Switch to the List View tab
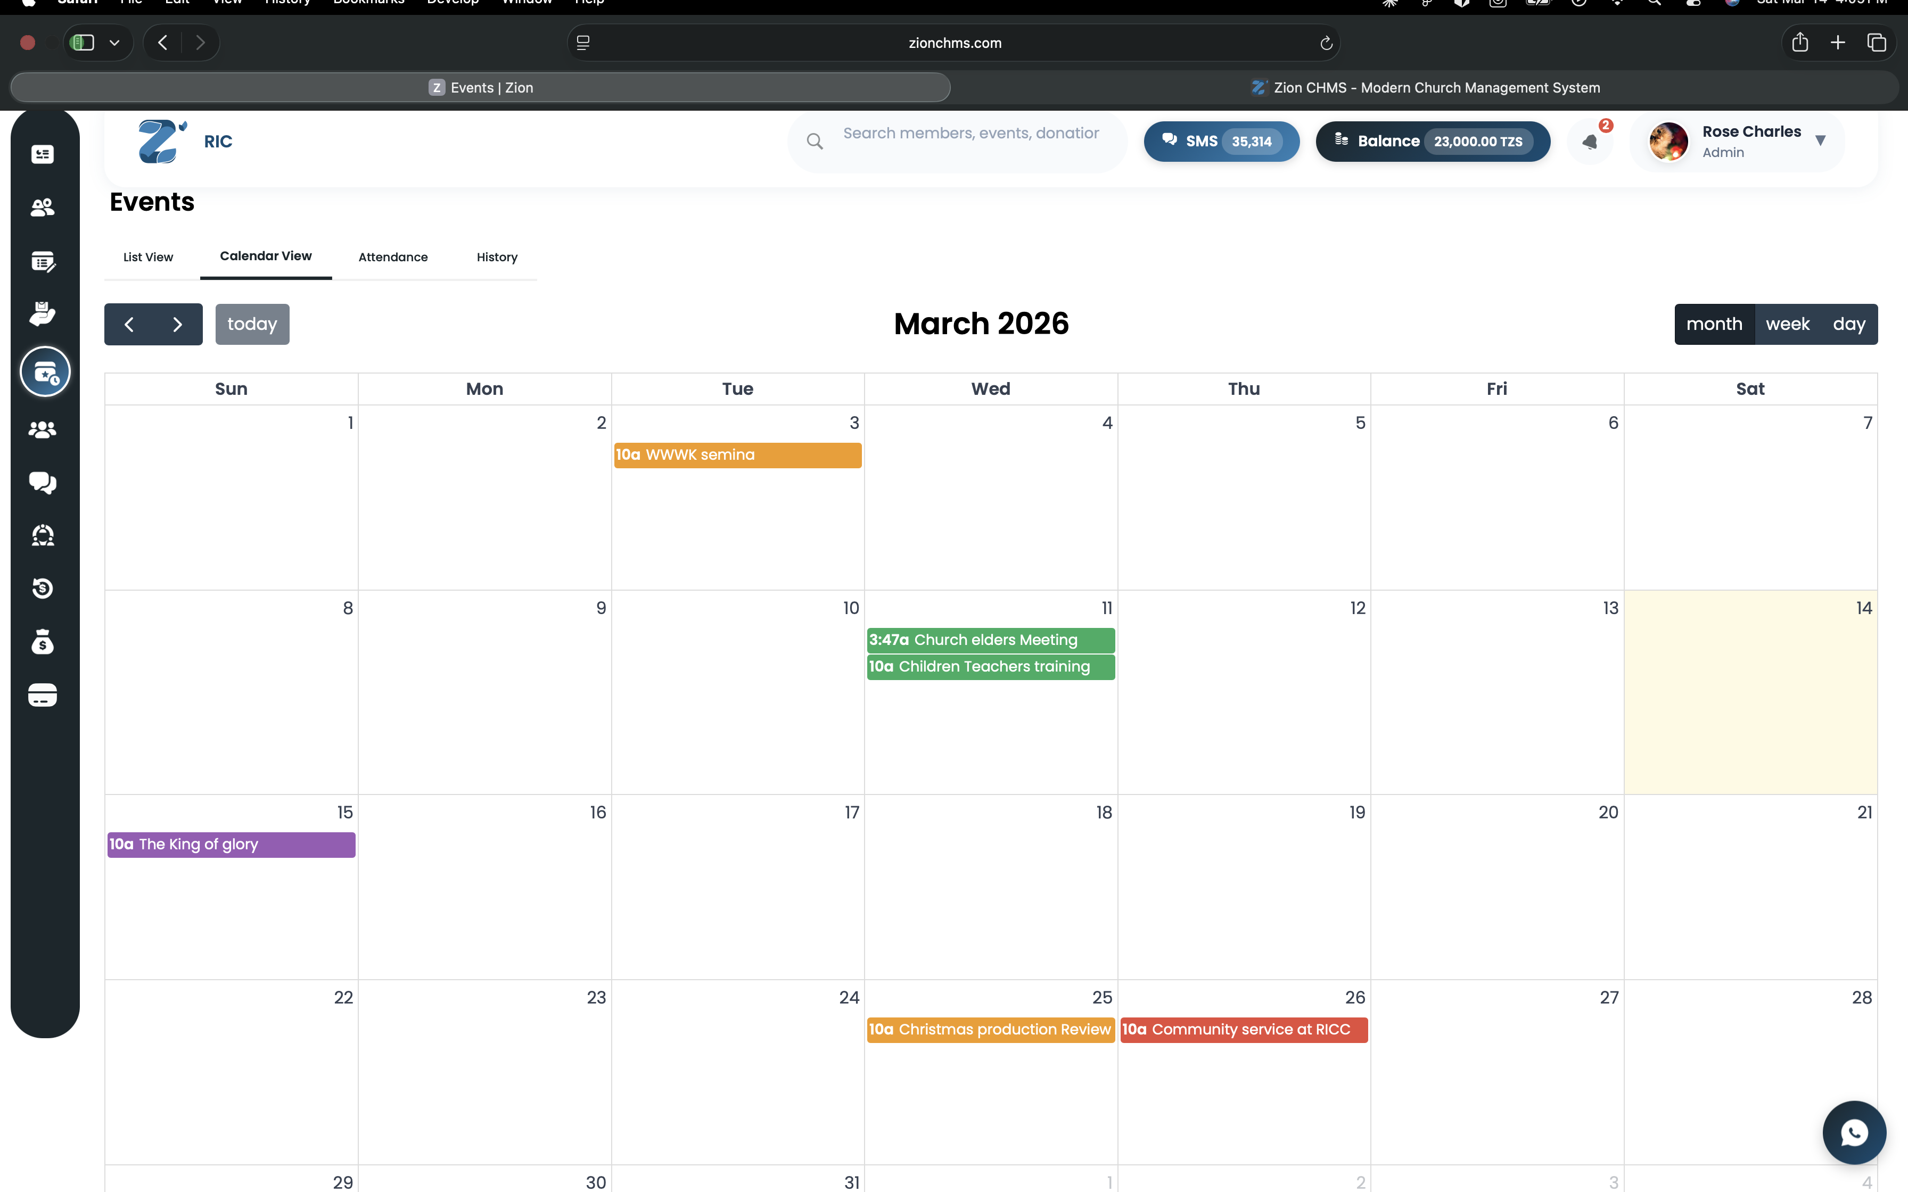 [147, 257]
